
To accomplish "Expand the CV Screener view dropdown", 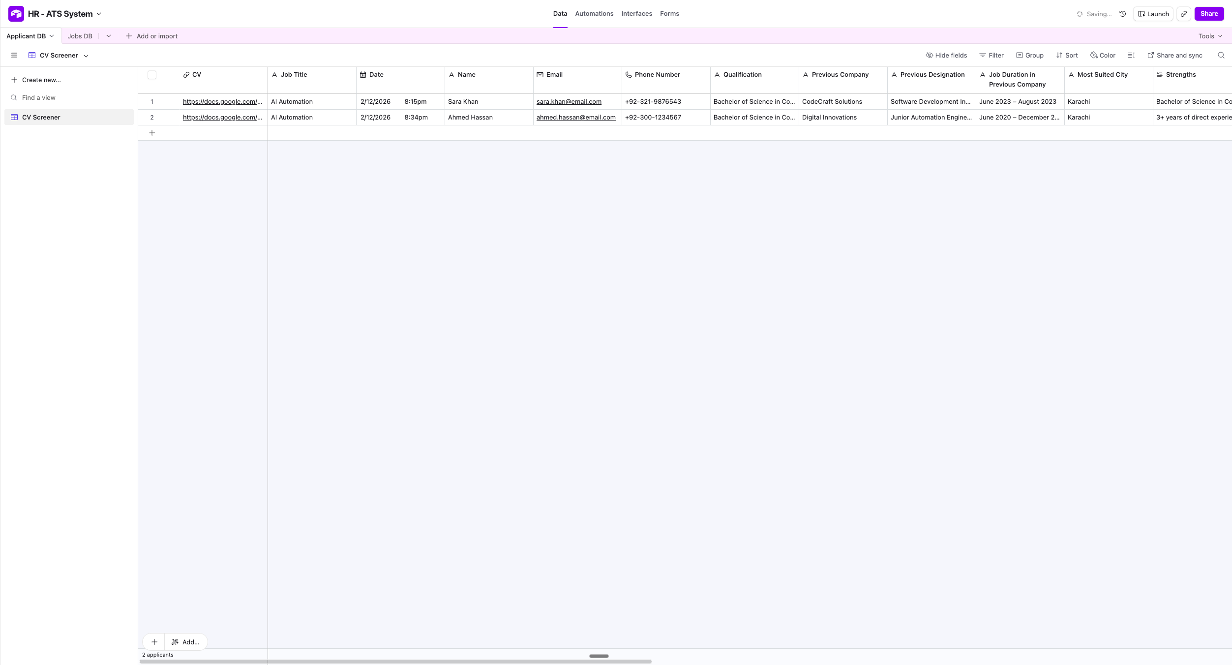I will [86, 56].
